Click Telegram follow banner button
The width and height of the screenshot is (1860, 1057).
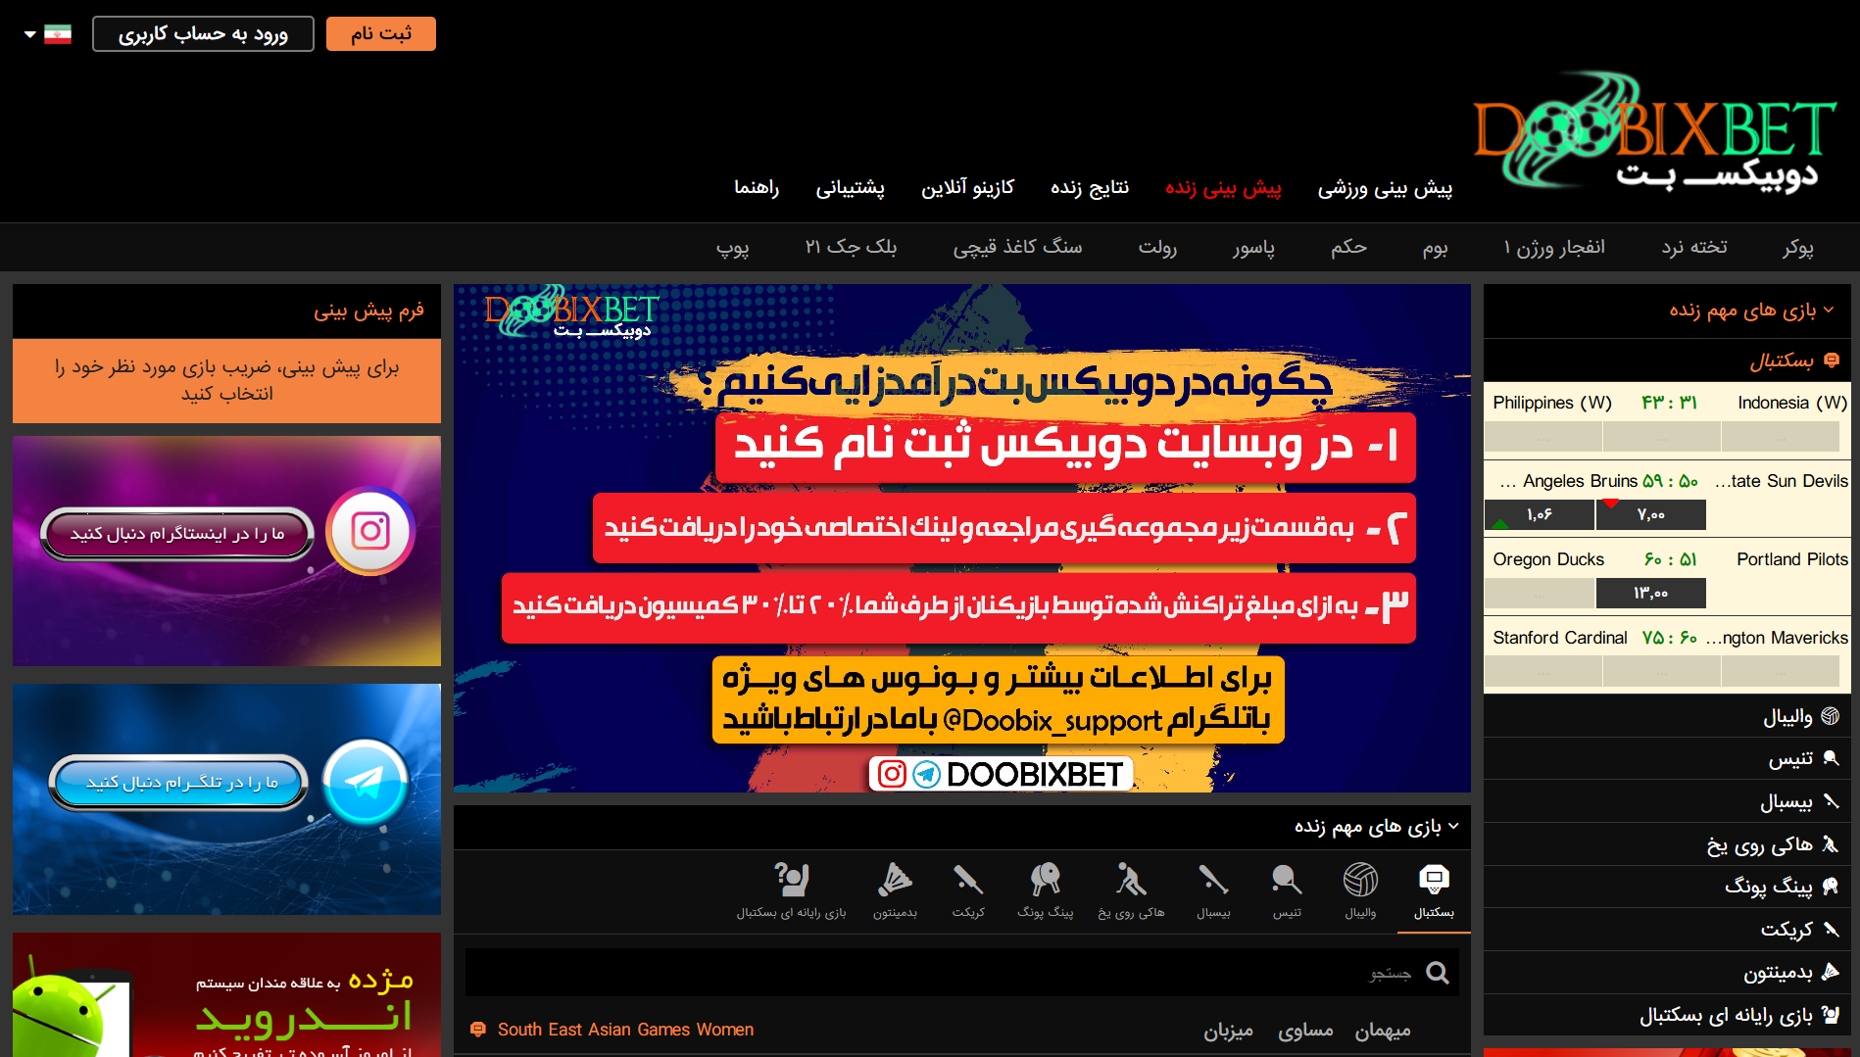tap(178, 783)
